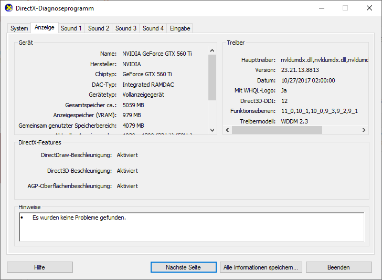
Task: Click the Treiber scroll-left arrow
Action: coord(227,130)
